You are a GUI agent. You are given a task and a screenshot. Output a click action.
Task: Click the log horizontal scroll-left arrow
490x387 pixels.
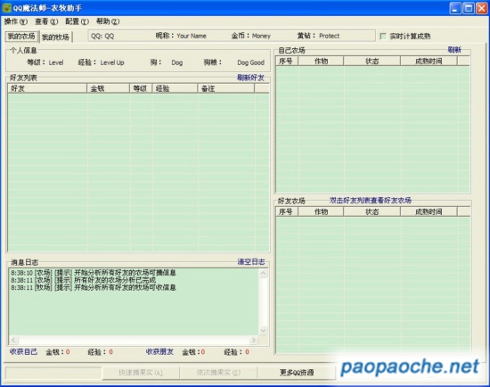click(14, 340)
